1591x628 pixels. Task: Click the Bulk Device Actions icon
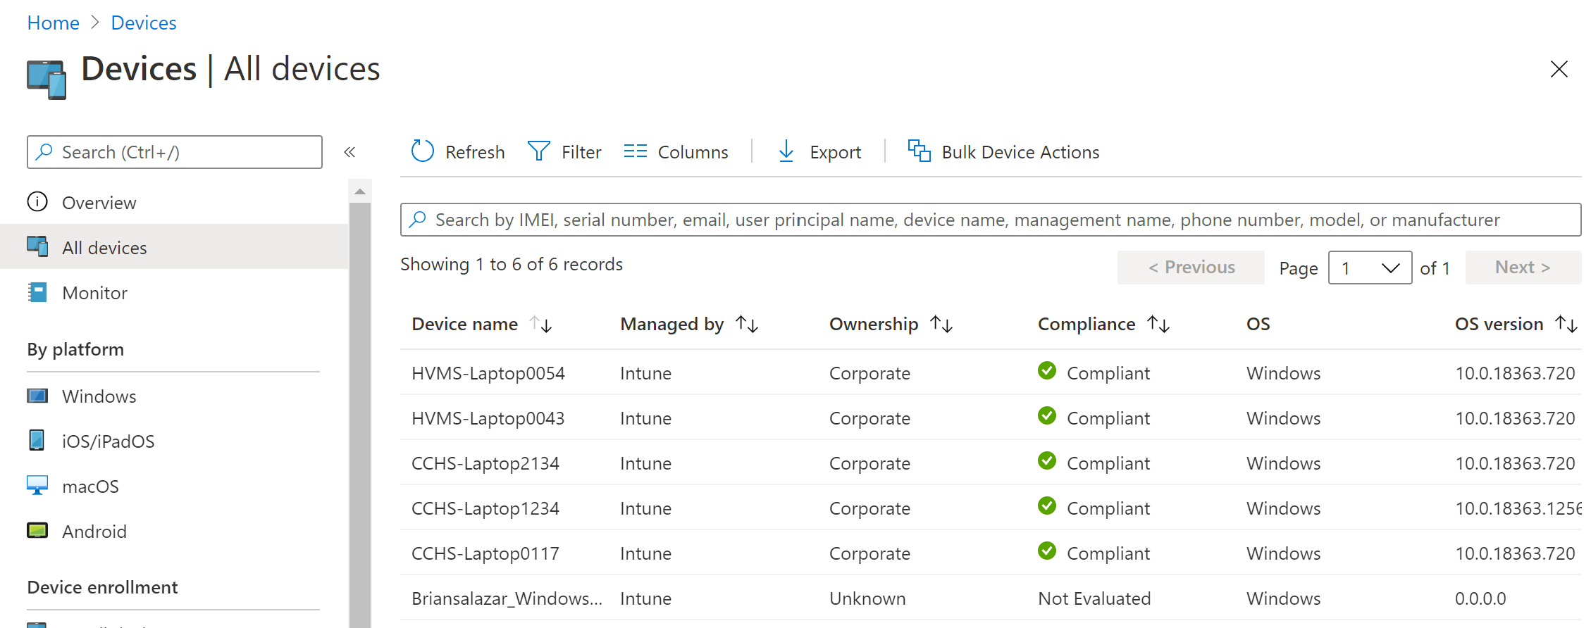pos(919,151)
